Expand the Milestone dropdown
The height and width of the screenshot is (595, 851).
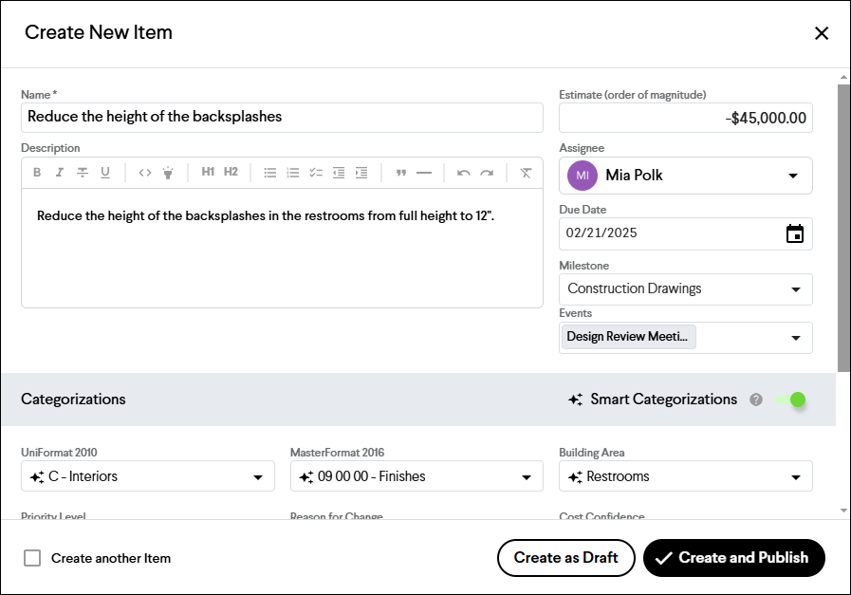pos(686,288)
